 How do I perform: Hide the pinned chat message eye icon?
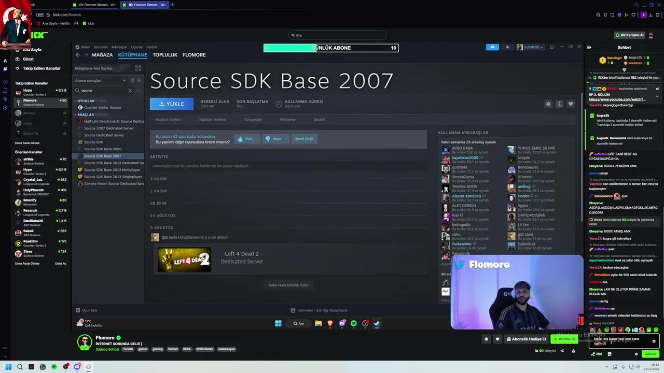coord(657,89)
